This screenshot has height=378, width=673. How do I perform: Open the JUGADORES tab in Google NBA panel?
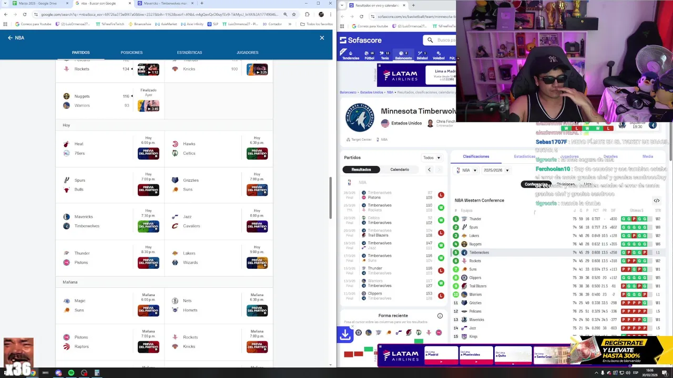pyautogui.click(x=247, y=52)
